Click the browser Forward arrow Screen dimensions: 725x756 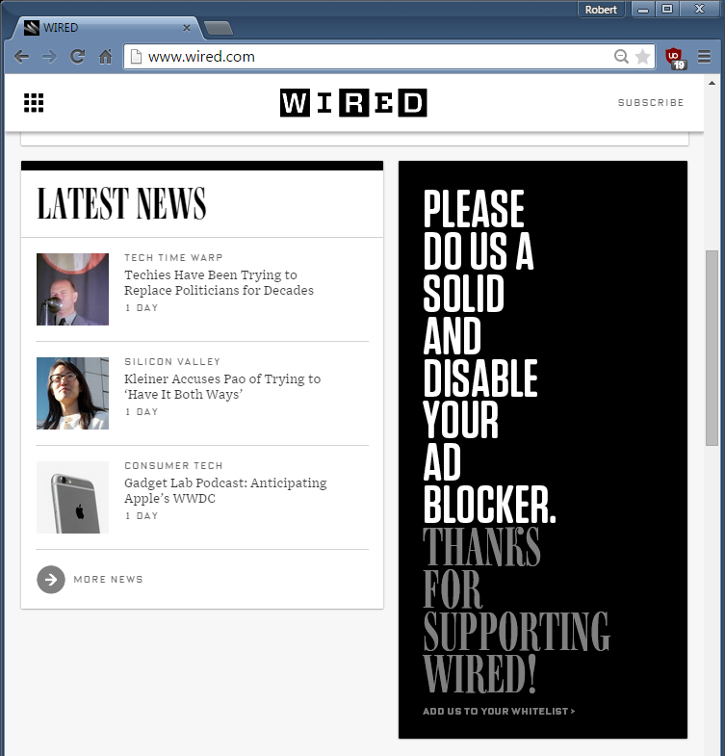pyautogui.click(x=49, y=57)
